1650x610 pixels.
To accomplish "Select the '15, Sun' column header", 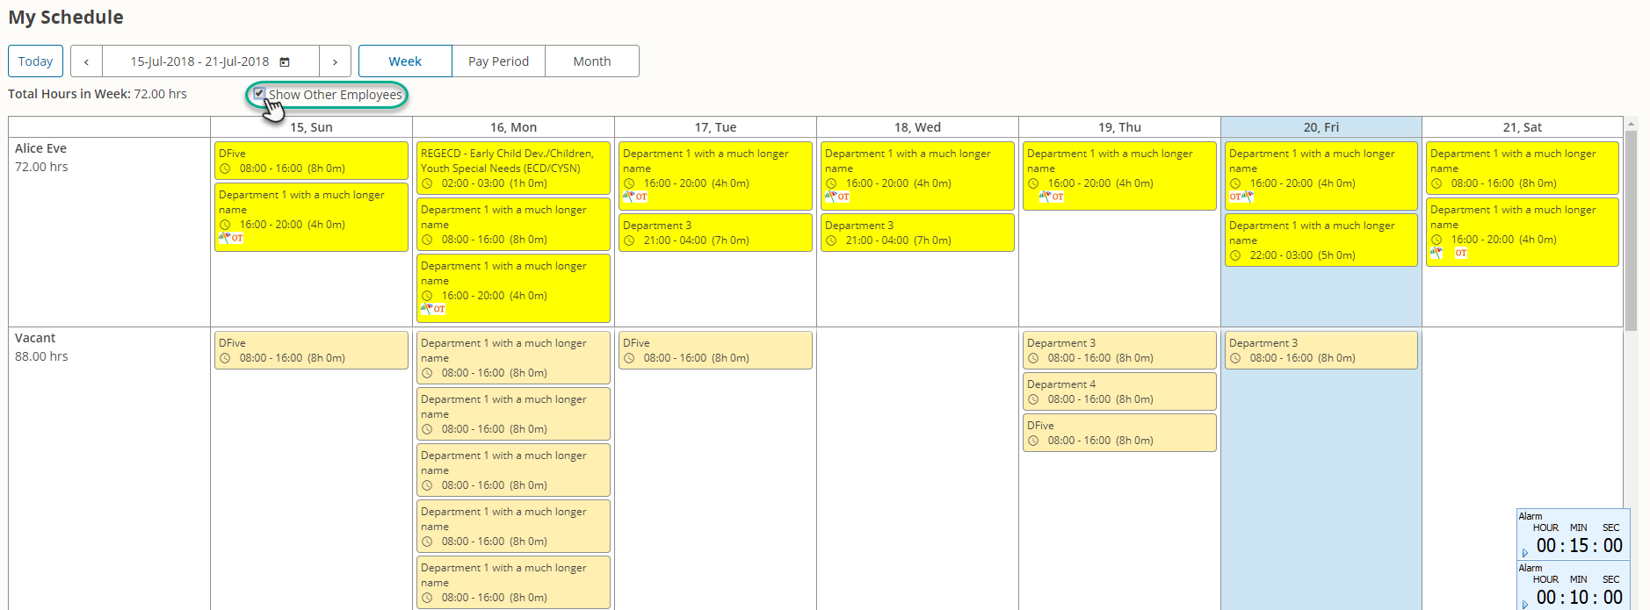I will tap(311, 127).
